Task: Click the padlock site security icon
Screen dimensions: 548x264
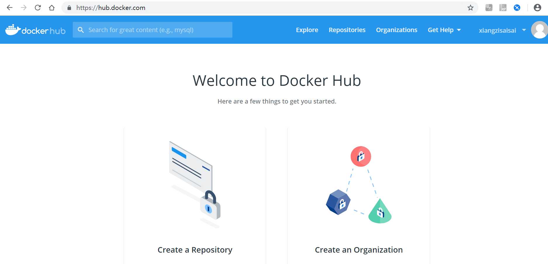Action: pyautogui.click(x=69, y=8)
